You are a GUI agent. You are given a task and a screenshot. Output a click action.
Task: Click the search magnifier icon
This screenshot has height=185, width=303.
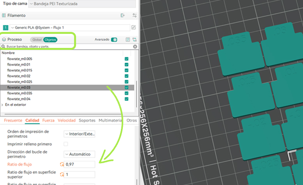(3, 46)
